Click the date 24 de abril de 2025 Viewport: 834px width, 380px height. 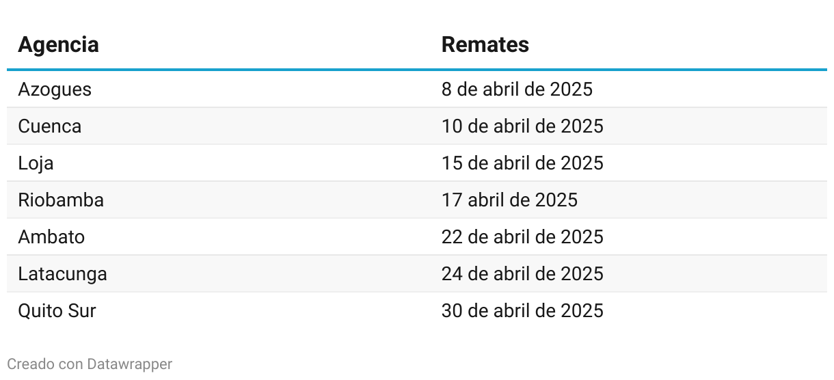522,274
